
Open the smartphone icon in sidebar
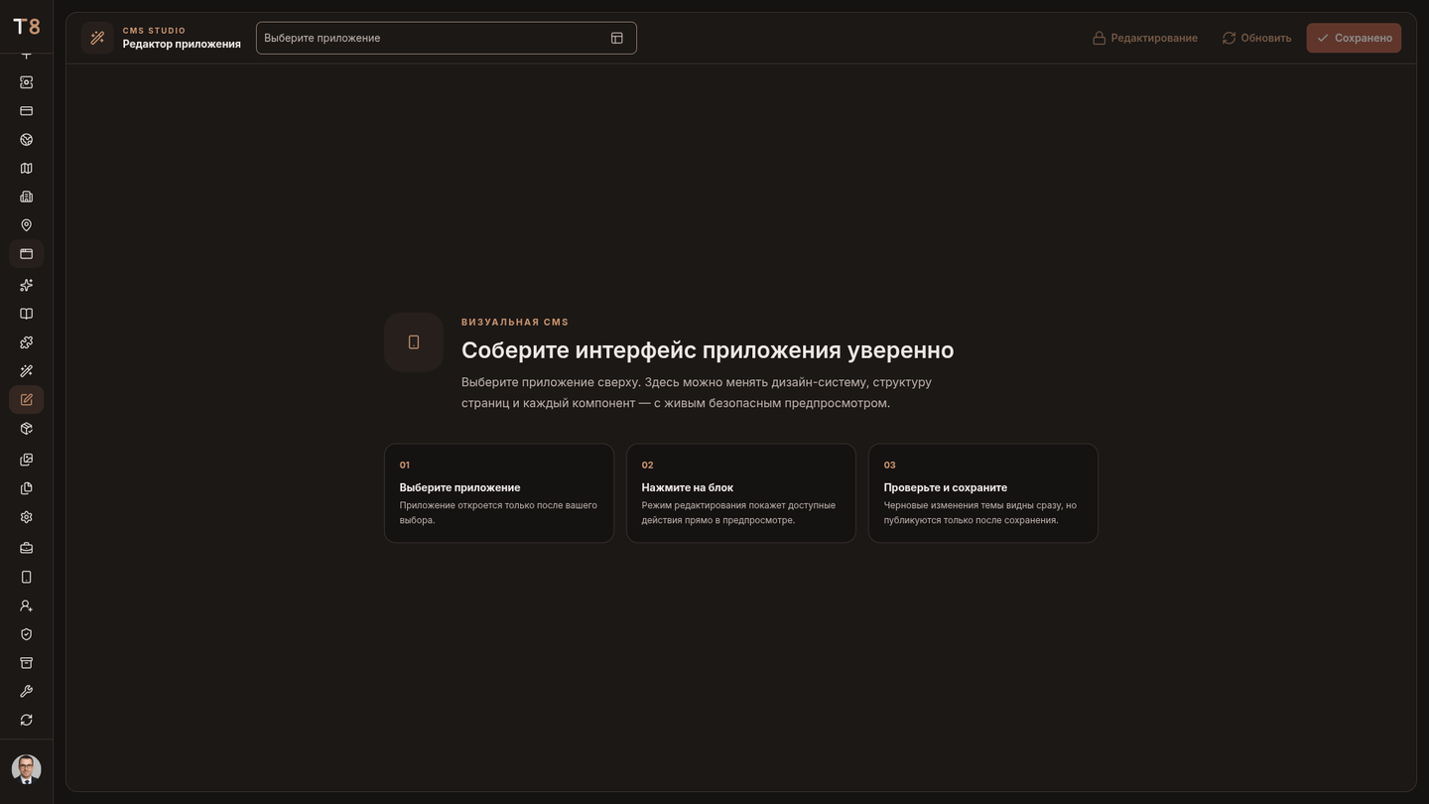pos(27,577)
